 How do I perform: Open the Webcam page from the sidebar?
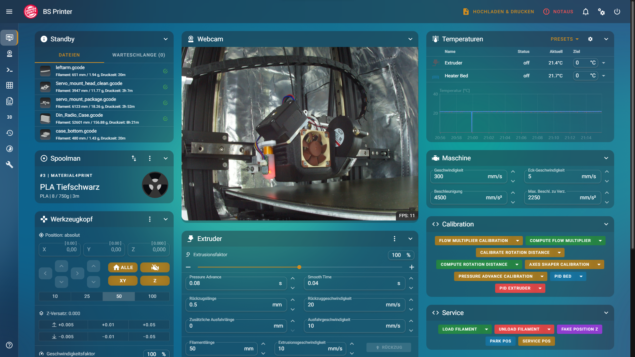pyautogui.click(x=10, y=54)
